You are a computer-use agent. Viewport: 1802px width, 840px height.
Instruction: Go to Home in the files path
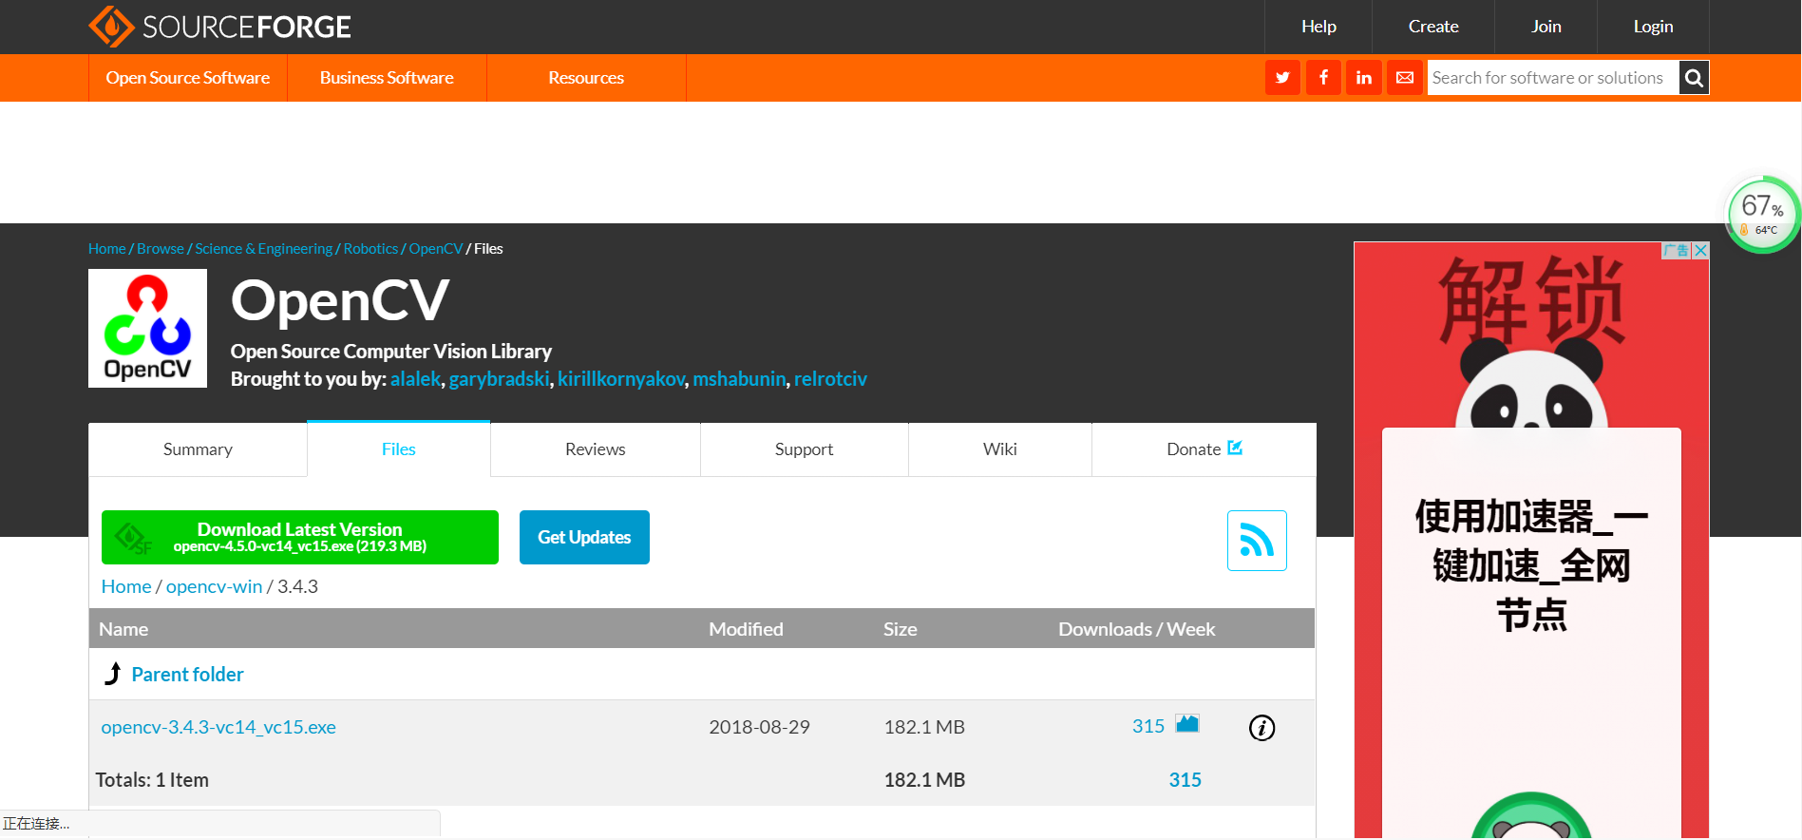tap(126, 586)
